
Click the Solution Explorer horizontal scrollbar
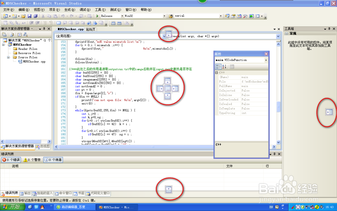(x=26, y=141)
